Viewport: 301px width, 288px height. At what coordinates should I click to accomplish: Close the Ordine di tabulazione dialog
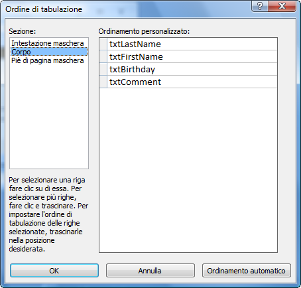pos(282,6)
